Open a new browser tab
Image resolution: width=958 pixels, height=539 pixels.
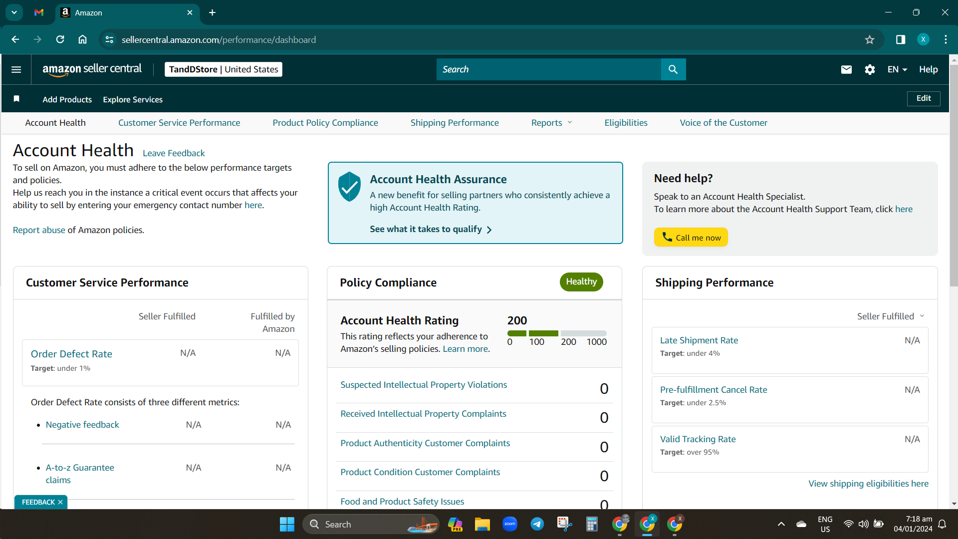pos(213,12)
